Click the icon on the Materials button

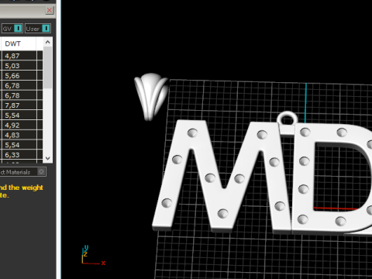coord(41,171)
